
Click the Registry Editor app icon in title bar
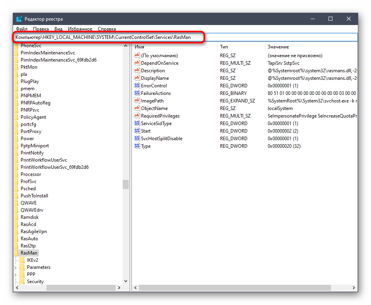[19, 19]
